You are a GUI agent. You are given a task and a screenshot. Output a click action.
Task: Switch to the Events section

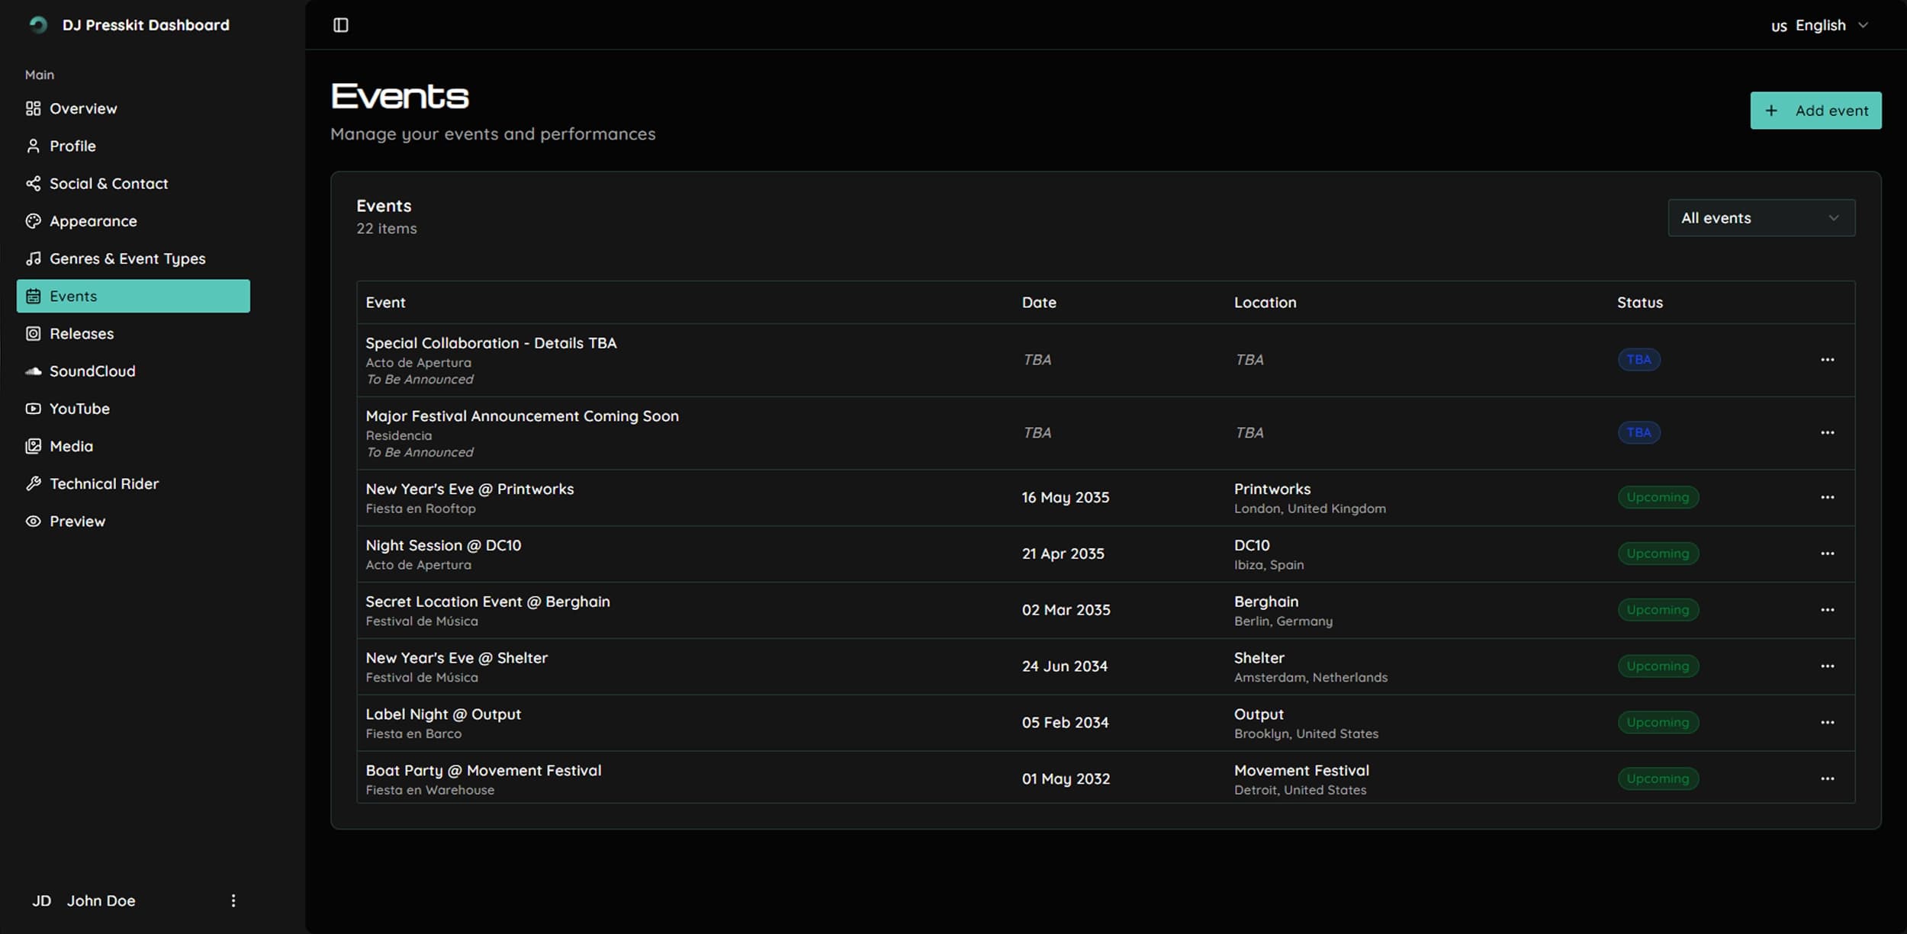pos(73,295)
